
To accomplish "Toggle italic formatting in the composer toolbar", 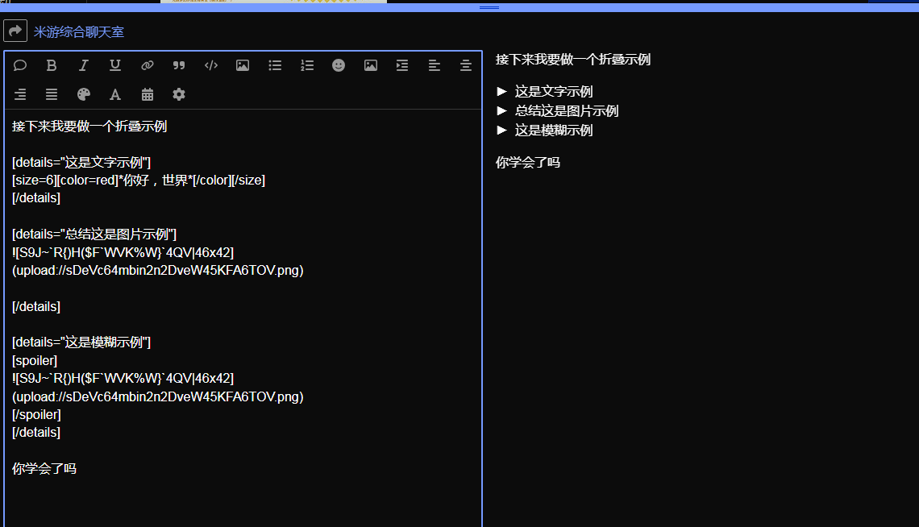I will tap(83, 65).
